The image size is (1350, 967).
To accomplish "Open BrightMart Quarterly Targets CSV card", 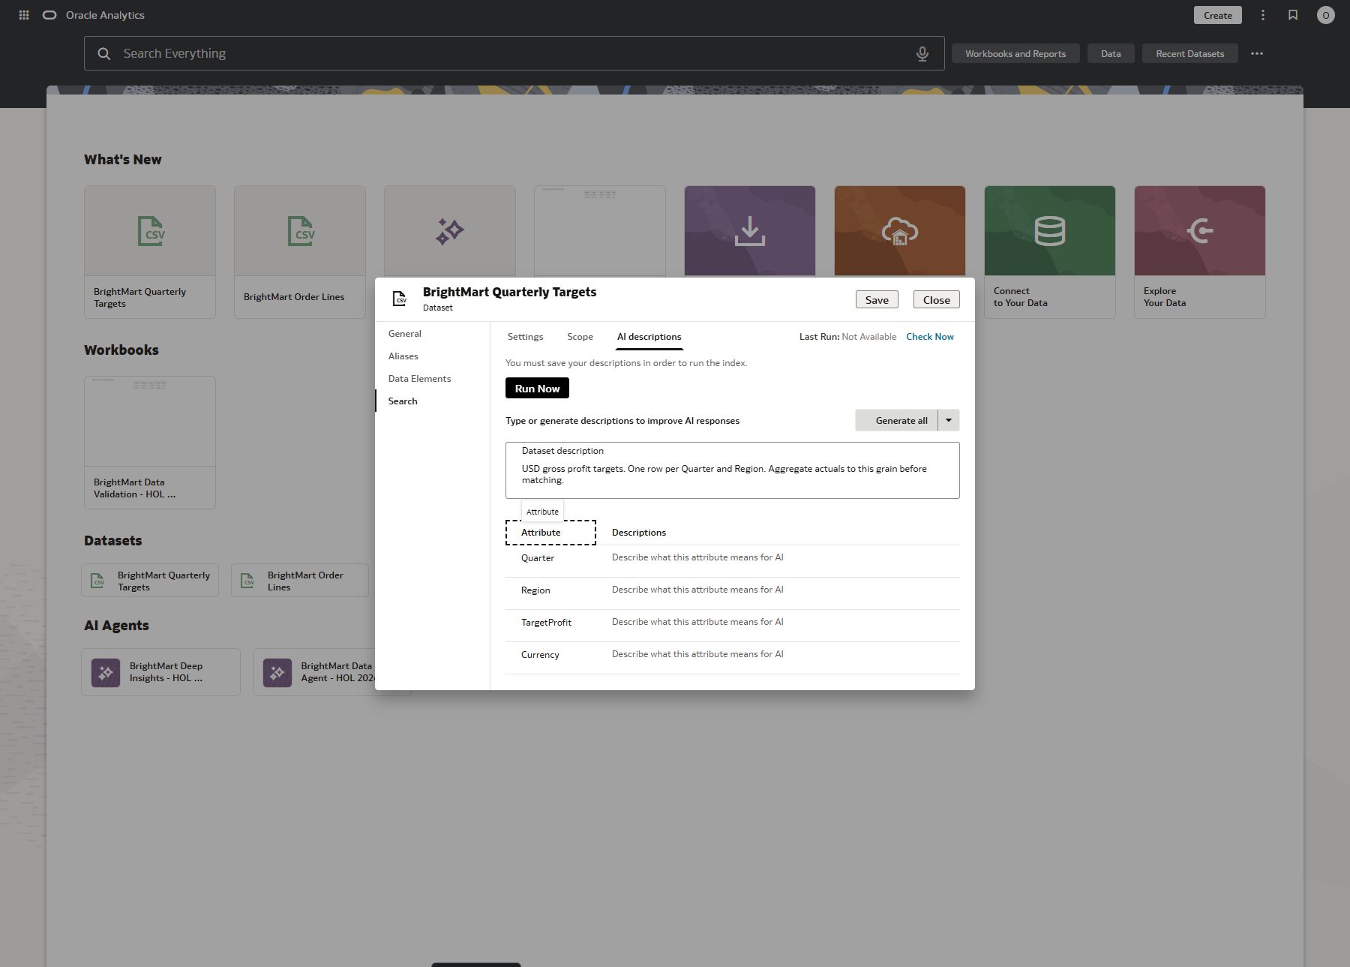I will (x=150, y=252).
